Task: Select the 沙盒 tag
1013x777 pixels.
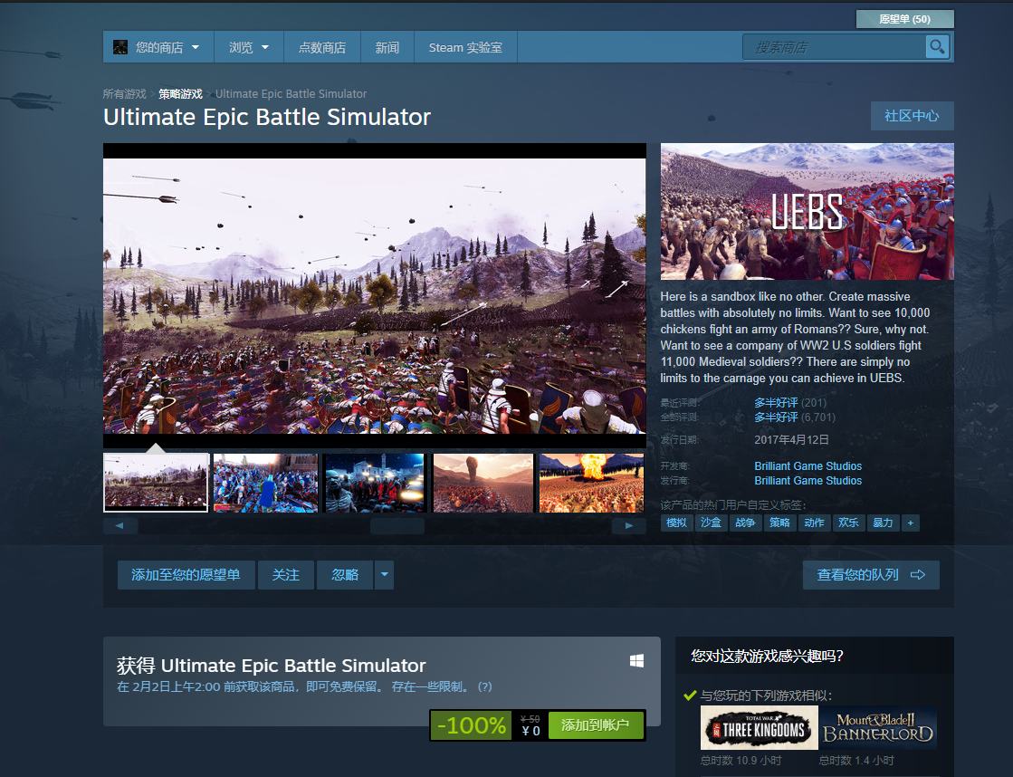Action: pyautogui.click(x=711, y=523)
